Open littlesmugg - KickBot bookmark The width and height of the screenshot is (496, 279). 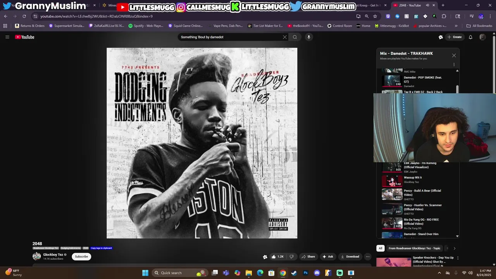pos(391,26)
